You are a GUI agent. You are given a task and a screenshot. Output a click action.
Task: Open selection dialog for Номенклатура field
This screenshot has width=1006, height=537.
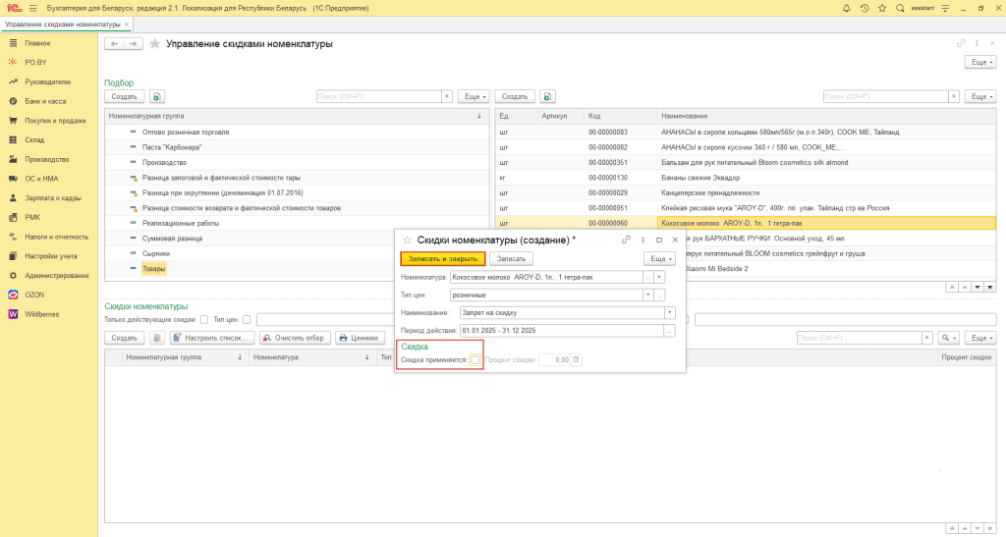648,278
